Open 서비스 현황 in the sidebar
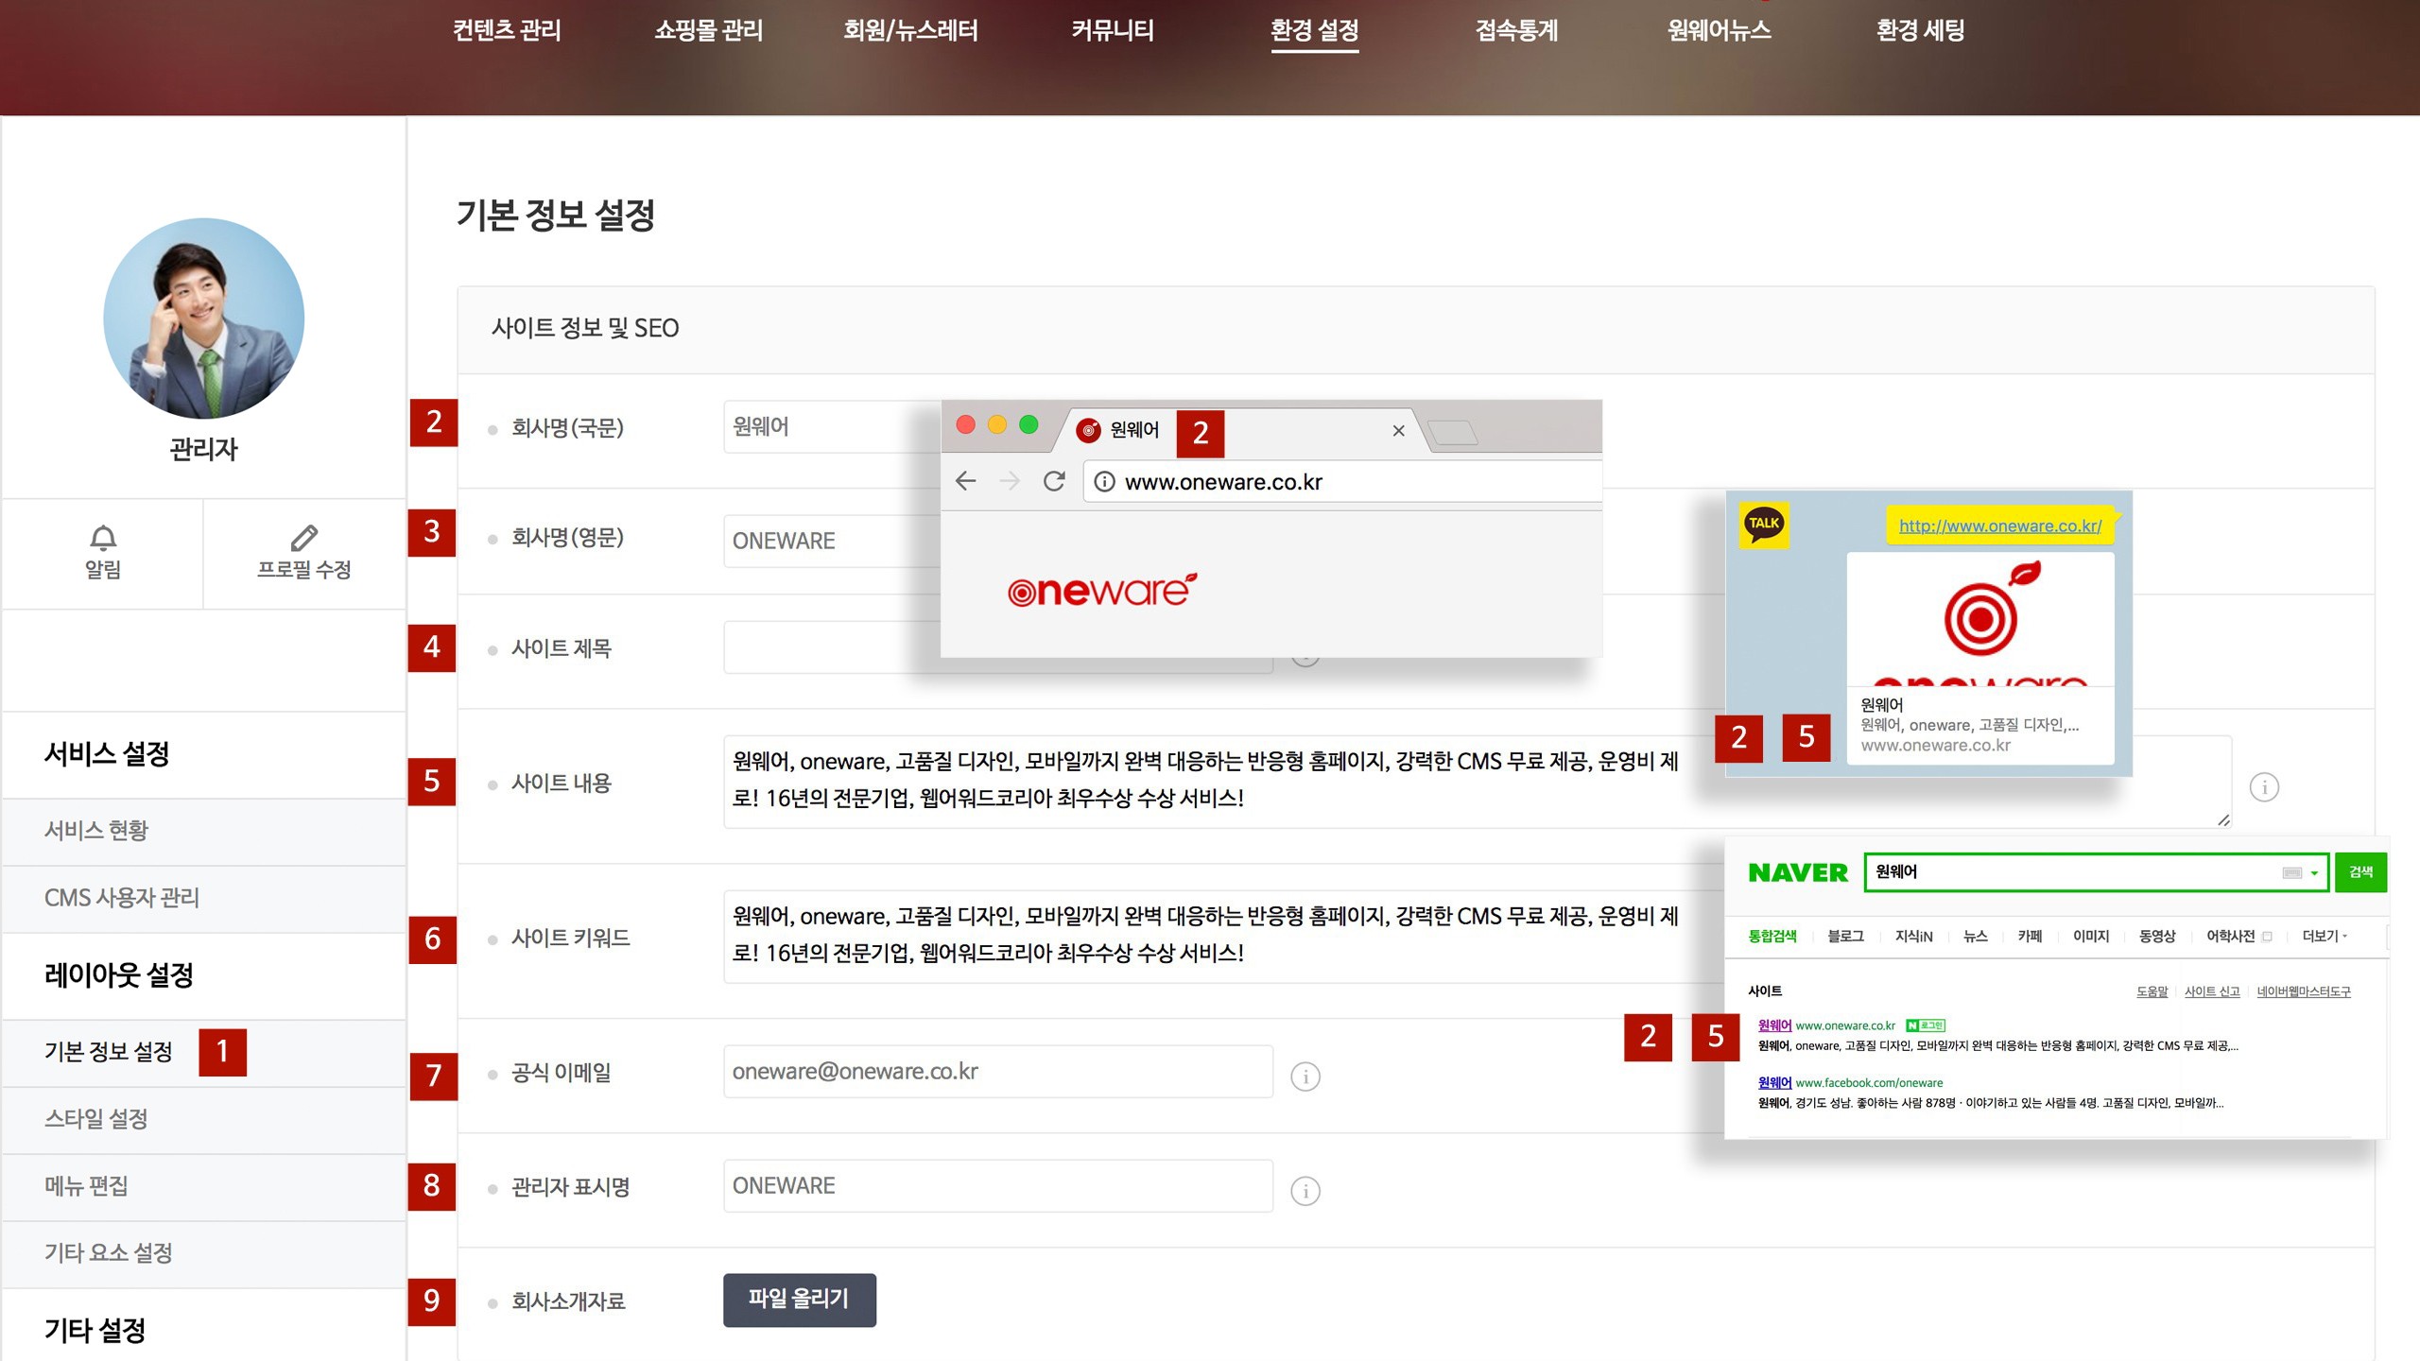The width and height of the screenshot is (2420, 1361). 203,831
